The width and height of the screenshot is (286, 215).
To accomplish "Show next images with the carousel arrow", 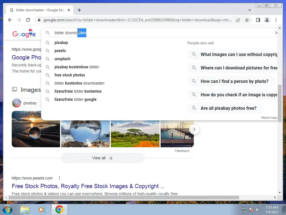I will 194,129.
